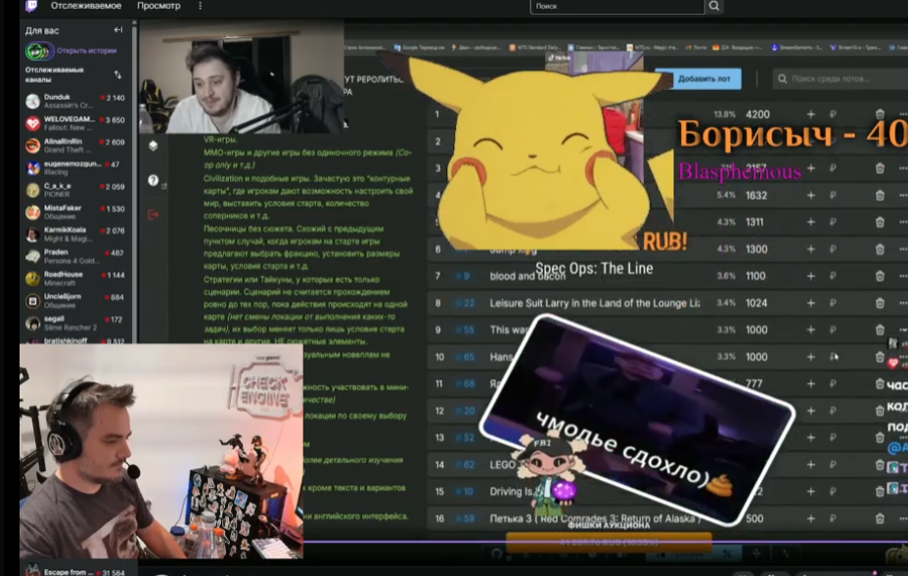Click plus icon on the 1632 row
This screenshot has height=576, width=908.
point(811,195)
